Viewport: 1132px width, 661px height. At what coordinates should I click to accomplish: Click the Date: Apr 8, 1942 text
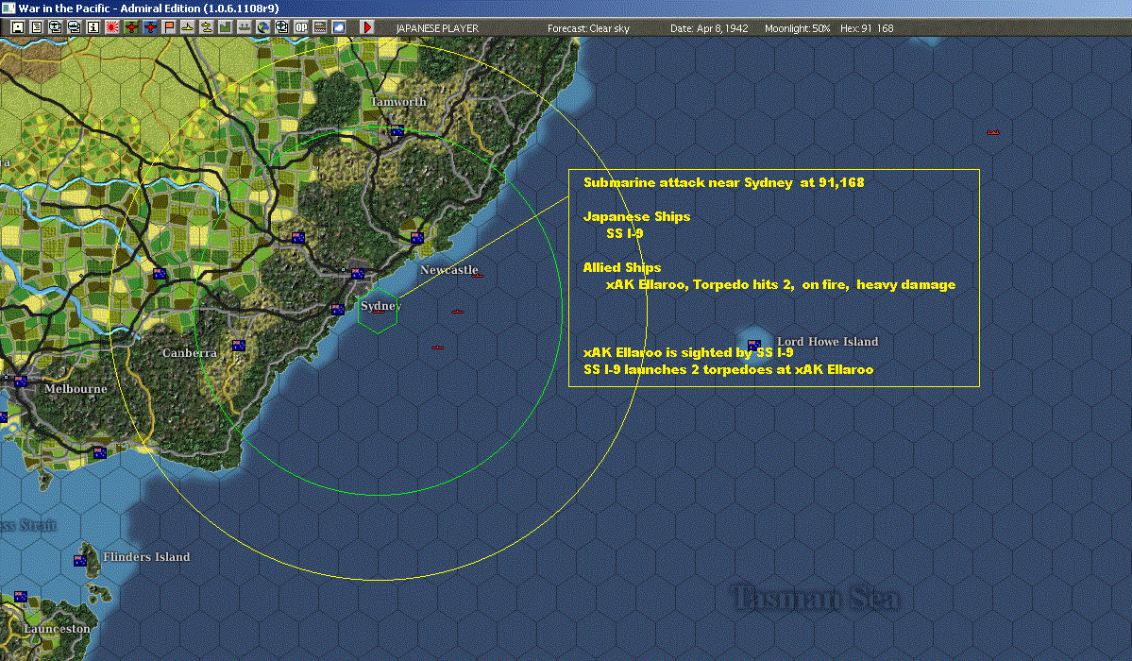[709, 28]
